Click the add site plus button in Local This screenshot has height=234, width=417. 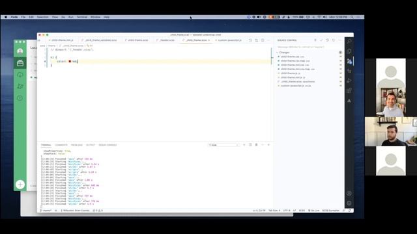20,185
